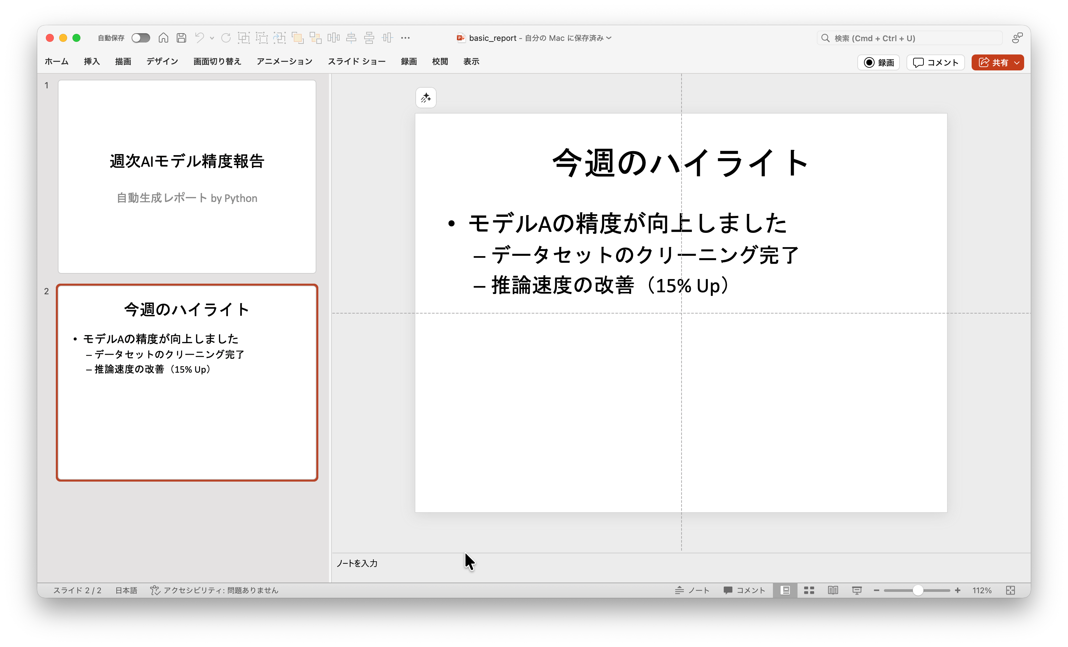This screenshot has width=1068, height=647.
Task: Toggle the ノート notes pane button
Action: coord(692,590)
